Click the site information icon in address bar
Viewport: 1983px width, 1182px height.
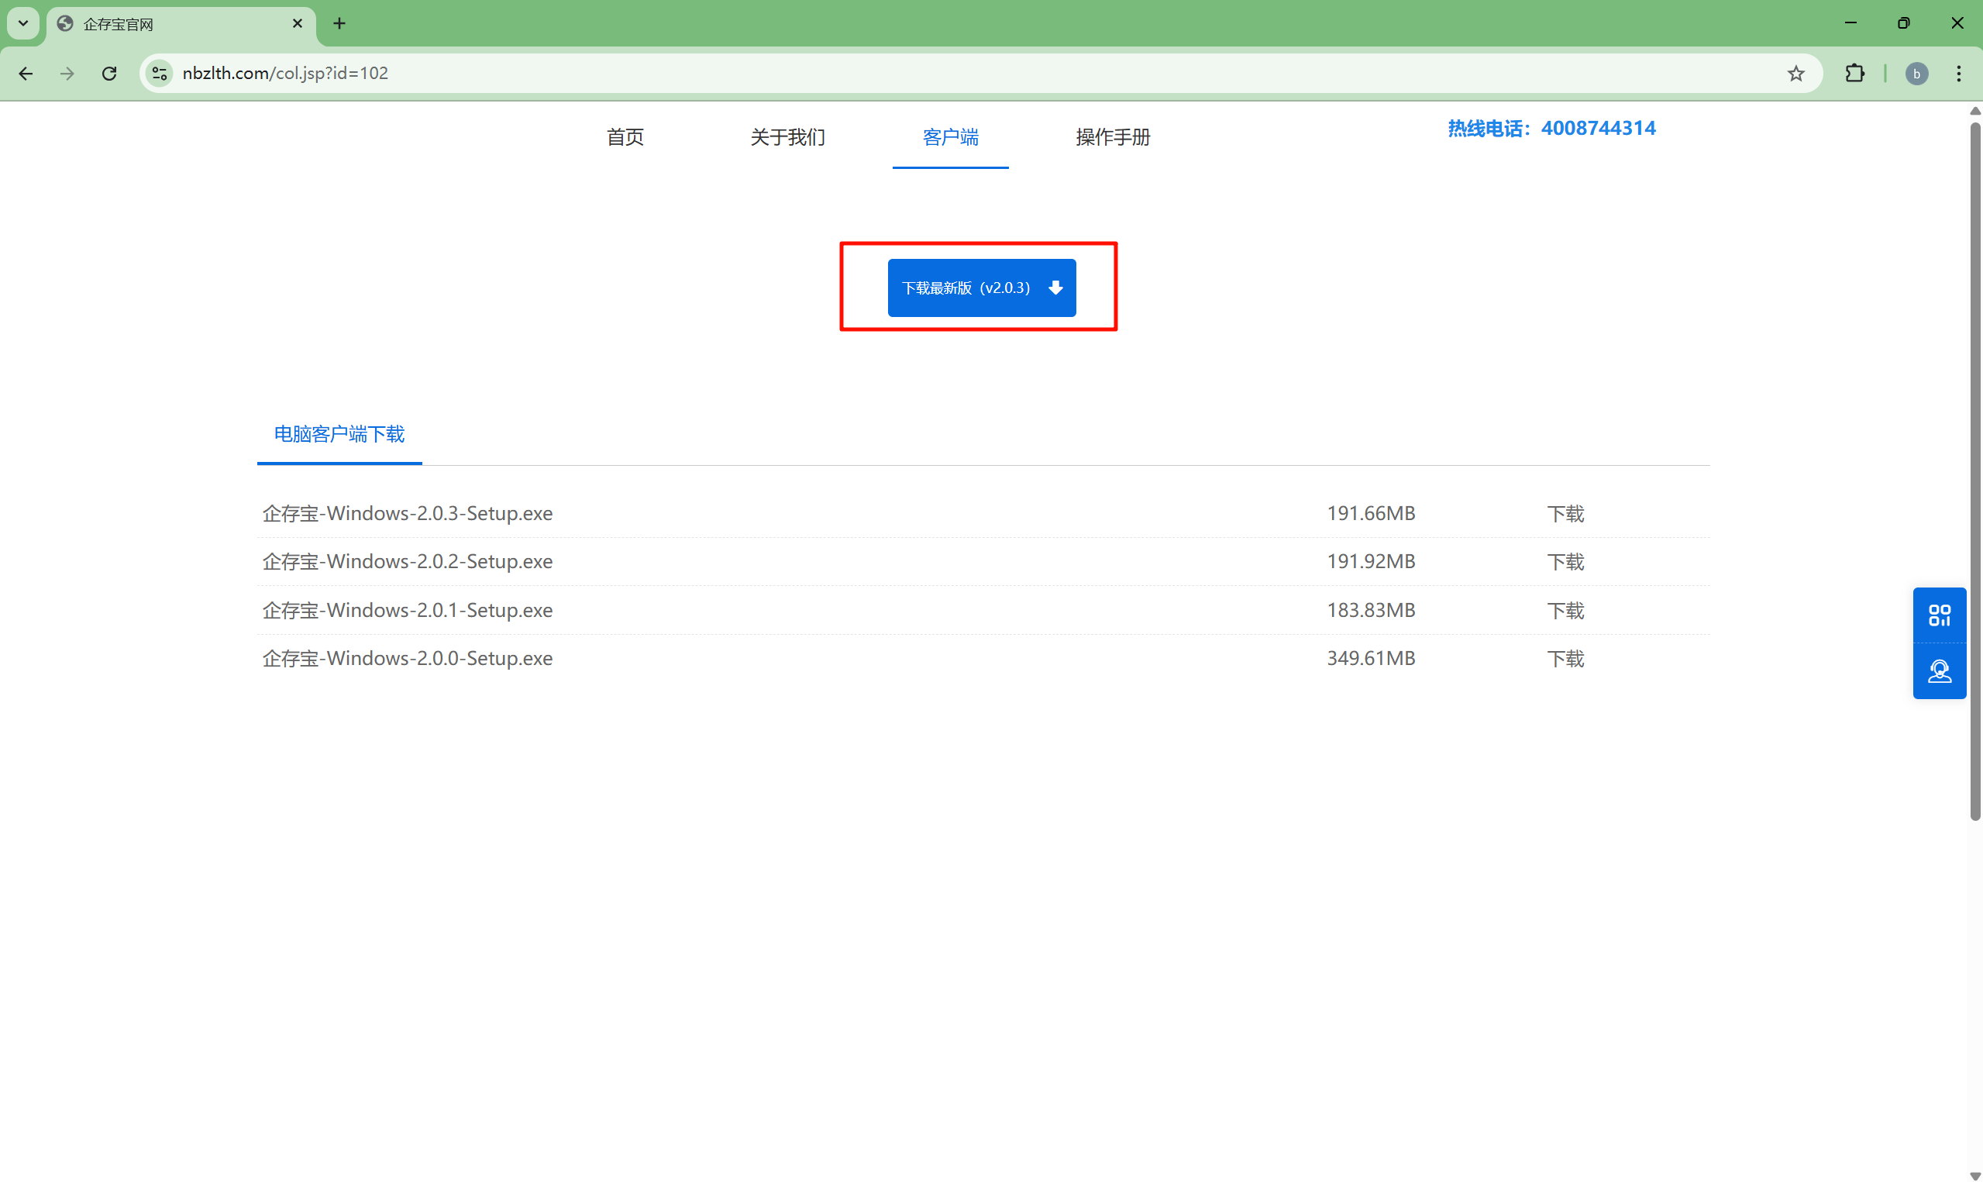click(x=159, y=74)
